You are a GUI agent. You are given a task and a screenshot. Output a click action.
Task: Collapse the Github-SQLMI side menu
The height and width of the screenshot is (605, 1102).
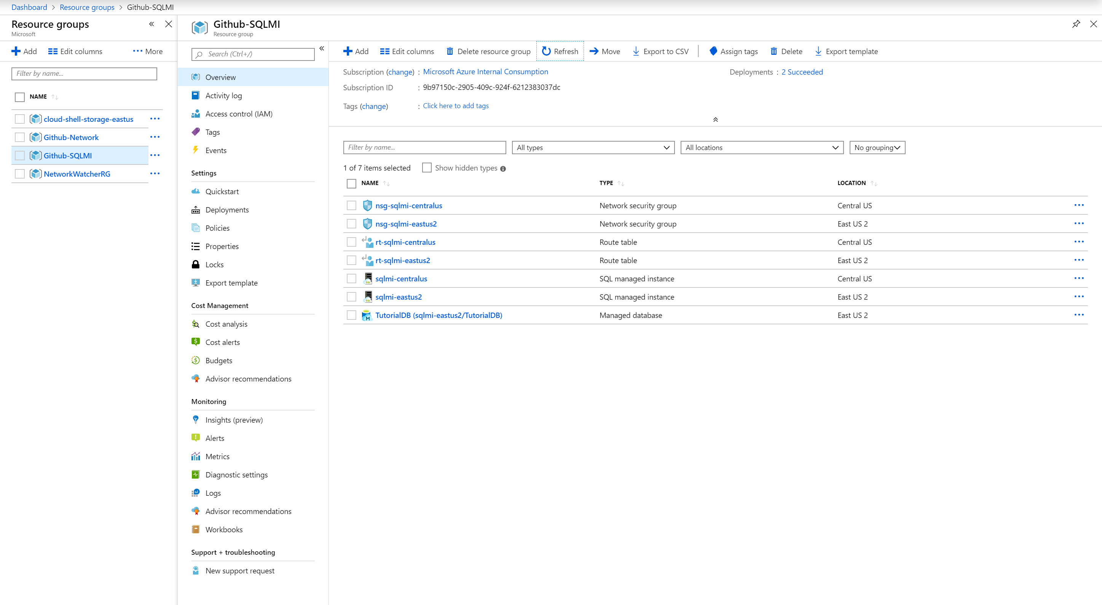(322, 48)
